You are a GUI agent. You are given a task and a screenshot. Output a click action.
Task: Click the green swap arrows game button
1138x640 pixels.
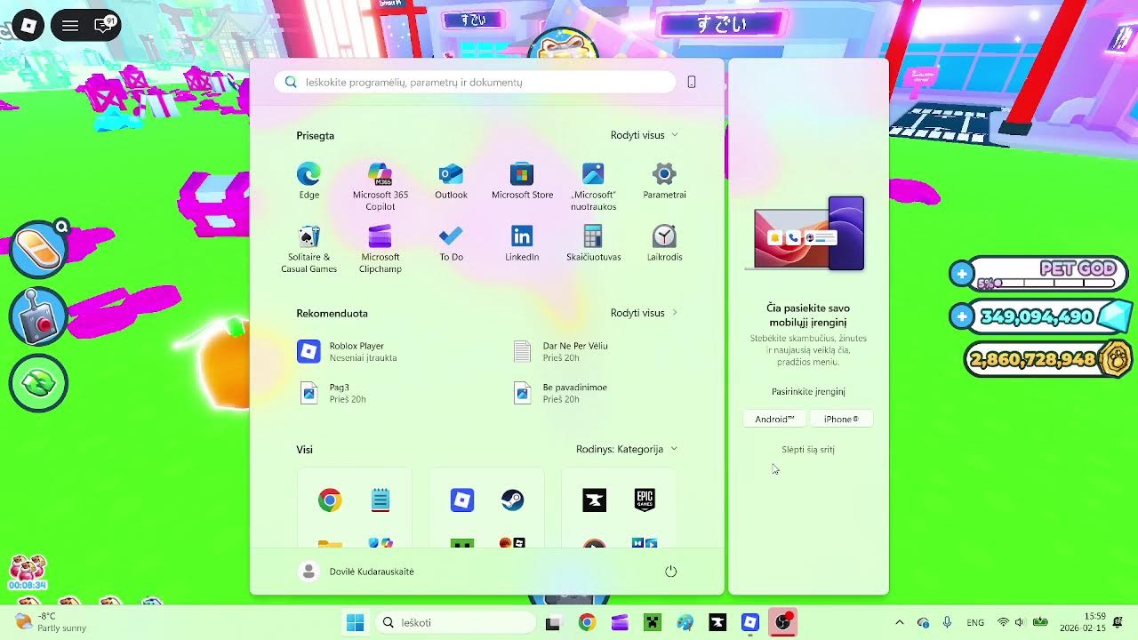(x=38, y=383)
